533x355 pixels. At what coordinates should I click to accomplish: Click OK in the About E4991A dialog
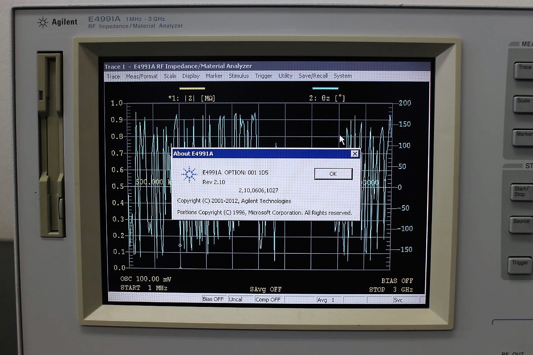tap(333, 174)
